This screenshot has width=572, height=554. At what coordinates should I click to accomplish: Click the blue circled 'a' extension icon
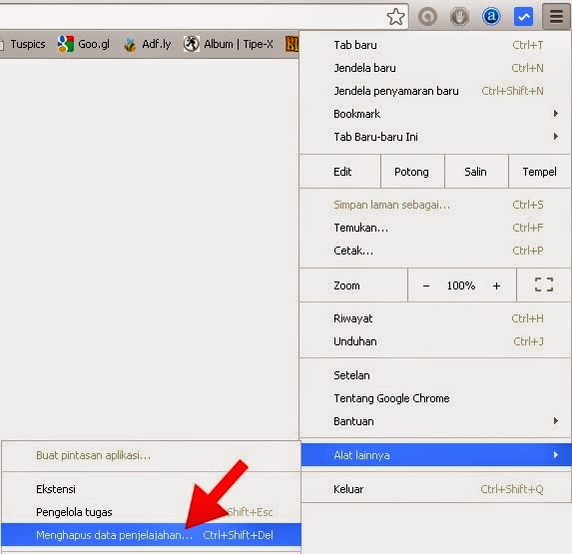[x=491, y=16]
